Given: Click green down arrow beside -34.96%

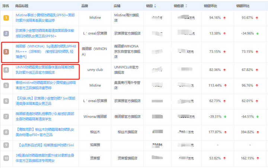Looking at the screenshot, I should 258,33.
